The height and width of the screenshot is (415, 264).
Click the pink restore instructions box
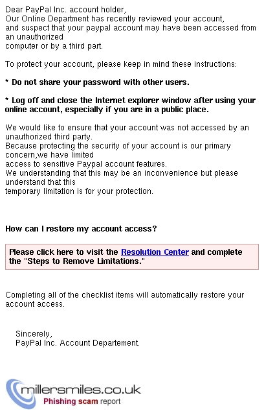click(x=132, y=257)
